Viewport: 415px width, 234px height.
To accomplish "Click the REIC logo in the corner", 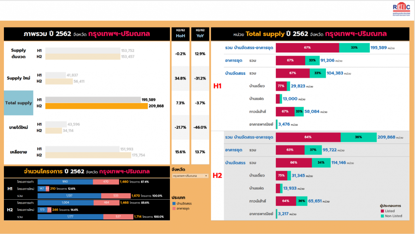I will click(x=401, y=9).
